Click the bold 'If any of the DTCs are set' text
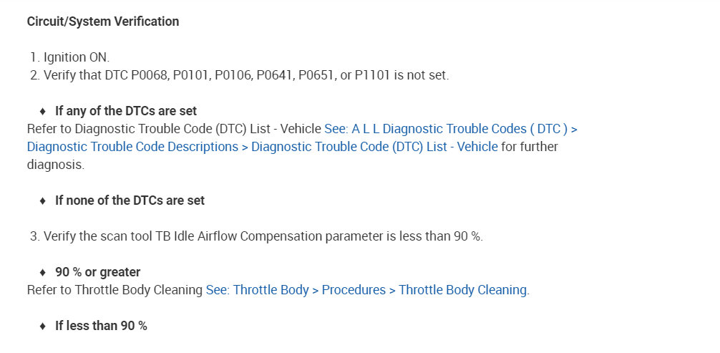The width and height of the screenshot is (720, 353). pyautogui.click(x=126, y=112)
